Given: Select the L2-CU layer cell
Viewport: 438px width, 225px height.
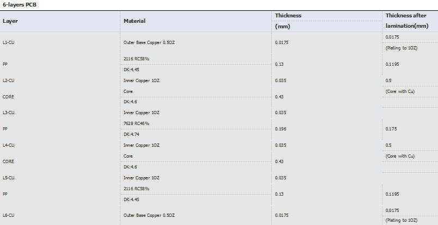Looking at the screenshot, I should [x=8, y=80].
